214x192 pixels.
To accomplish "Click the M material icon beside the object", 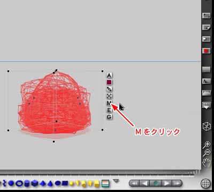I will 109,103.
